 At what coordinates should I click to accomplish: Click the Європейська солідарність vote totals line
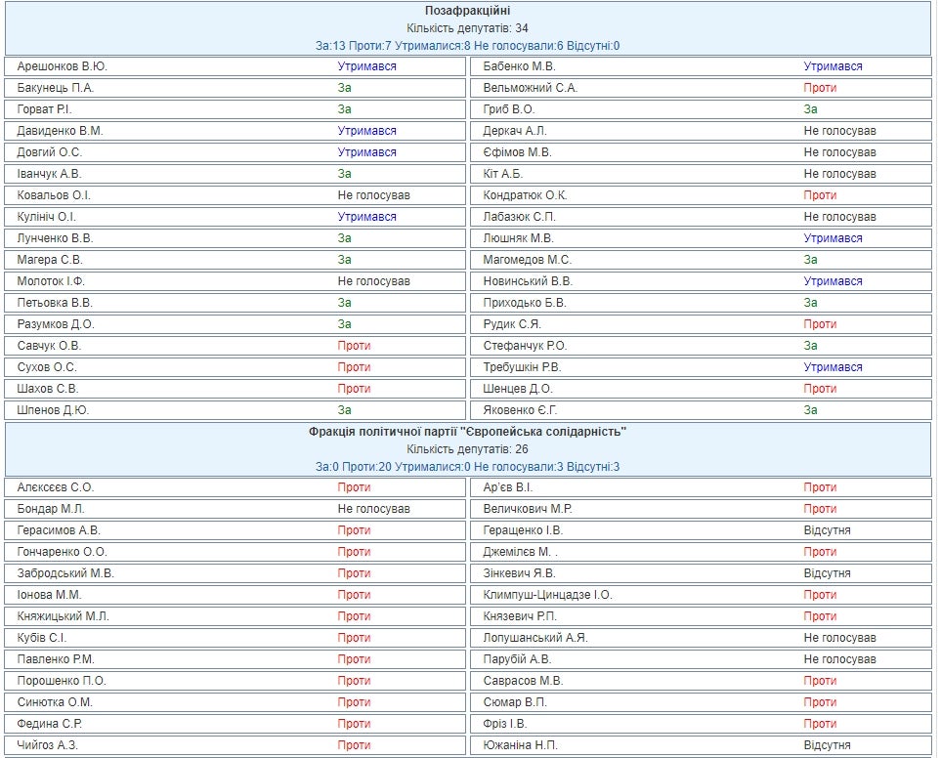(x=467, y=467)
